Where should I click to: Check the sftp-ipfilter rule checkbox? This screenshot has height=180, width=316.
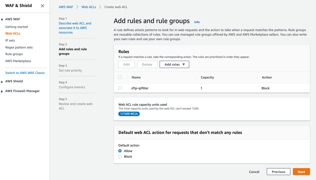[120, 88]
